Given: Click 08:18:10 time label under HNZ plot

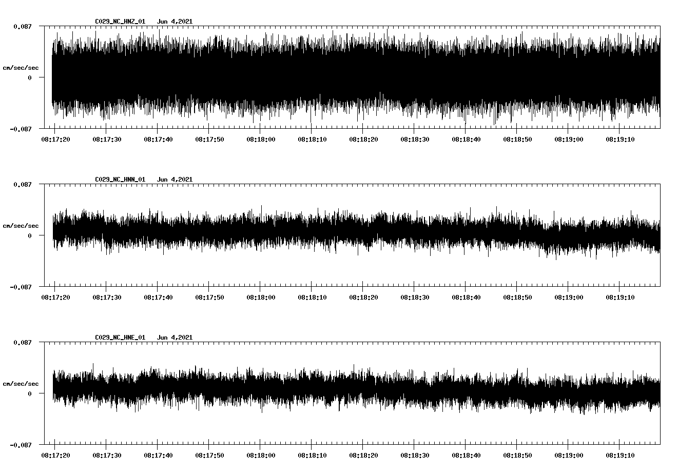Looking at the screenshot, I should click(312, 140).
